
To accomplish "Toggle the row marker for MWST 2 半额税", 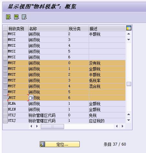I will coord(5,75).
